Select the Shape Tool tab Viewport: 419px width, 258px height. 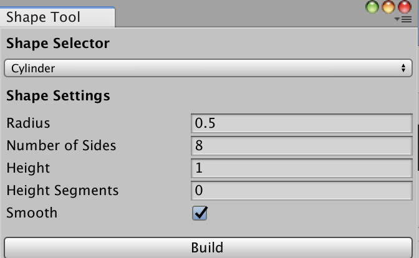[x=44, y=17]
